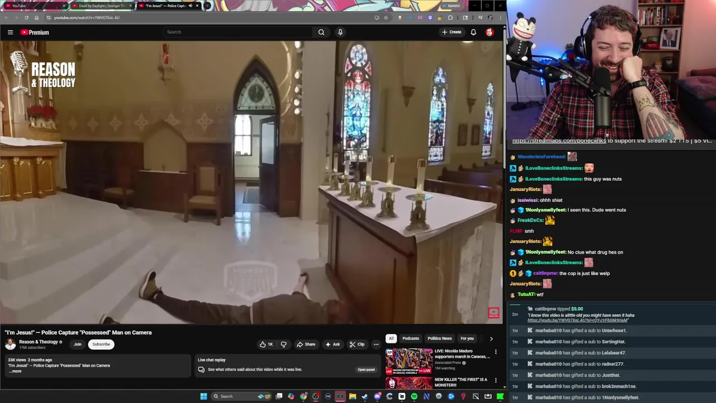The height and width of the screenshot is (403, 716).
Task: Share the video
Action: [x=306, y=344]
